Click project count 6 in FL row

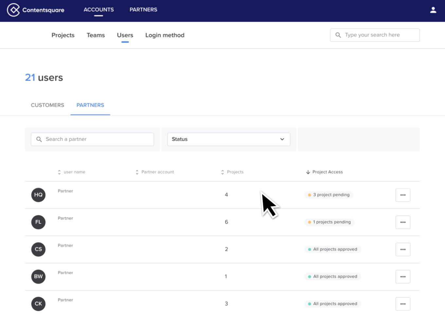click(226, 222)
